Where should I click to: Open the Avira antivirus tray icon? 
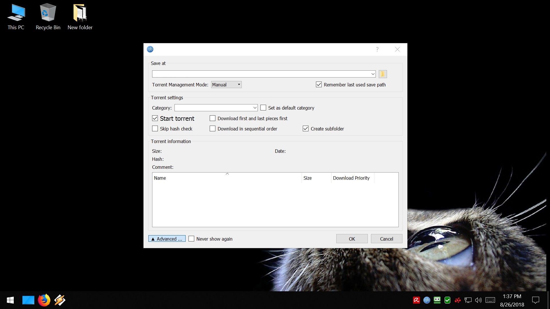(416, 300)
